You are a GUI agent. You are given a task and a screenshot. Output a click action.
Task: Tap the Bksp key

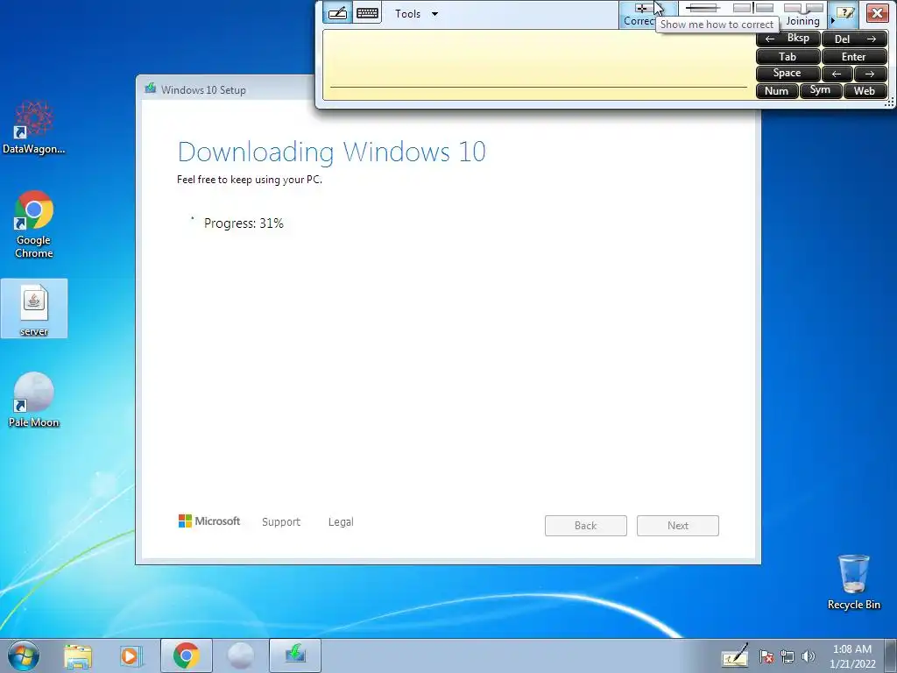click(788, 39)
